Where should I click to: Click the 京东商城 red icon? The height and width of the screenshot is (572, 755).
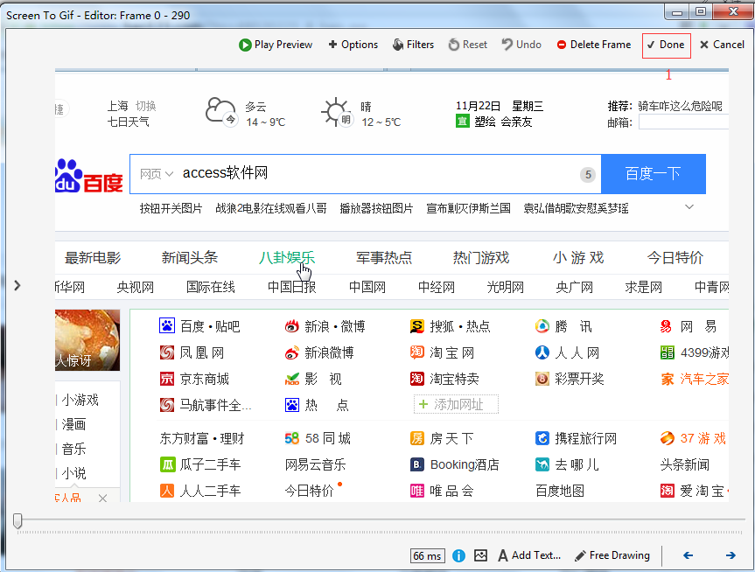click(x=167, y=379)
